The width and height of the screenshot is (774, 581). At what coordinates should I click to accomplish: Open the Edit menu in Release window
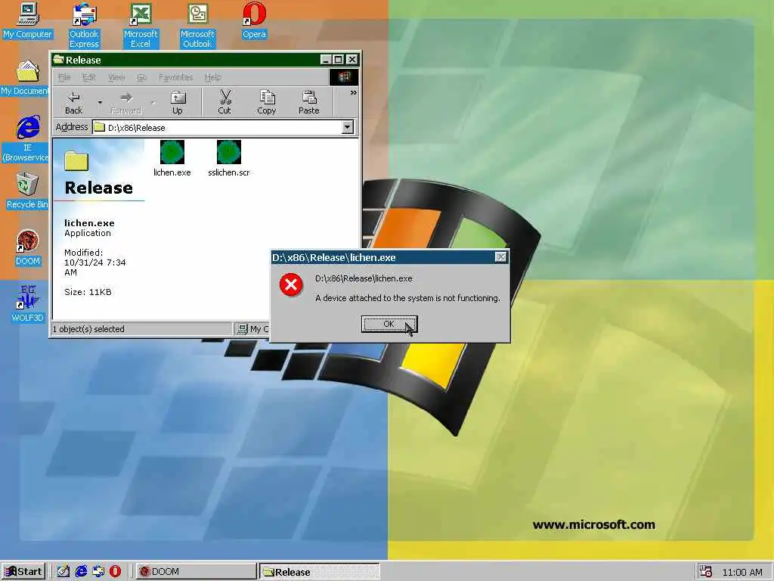pyautogui.click(x=89, y=77)
